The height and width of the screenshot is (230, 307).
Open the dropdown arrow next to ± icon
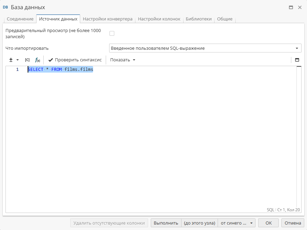pyautogui.click(x=17, y=60)
